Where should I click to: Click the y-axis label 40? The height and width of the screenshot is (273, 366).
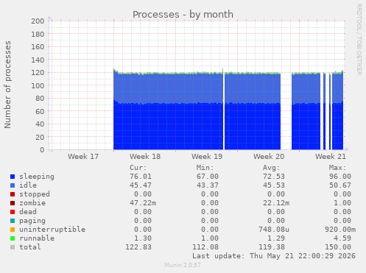[40, 124]
